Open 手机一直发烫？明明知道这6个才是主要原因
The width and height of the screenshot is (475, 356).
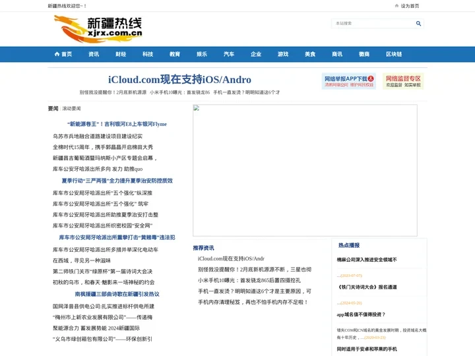pos(255,291)
